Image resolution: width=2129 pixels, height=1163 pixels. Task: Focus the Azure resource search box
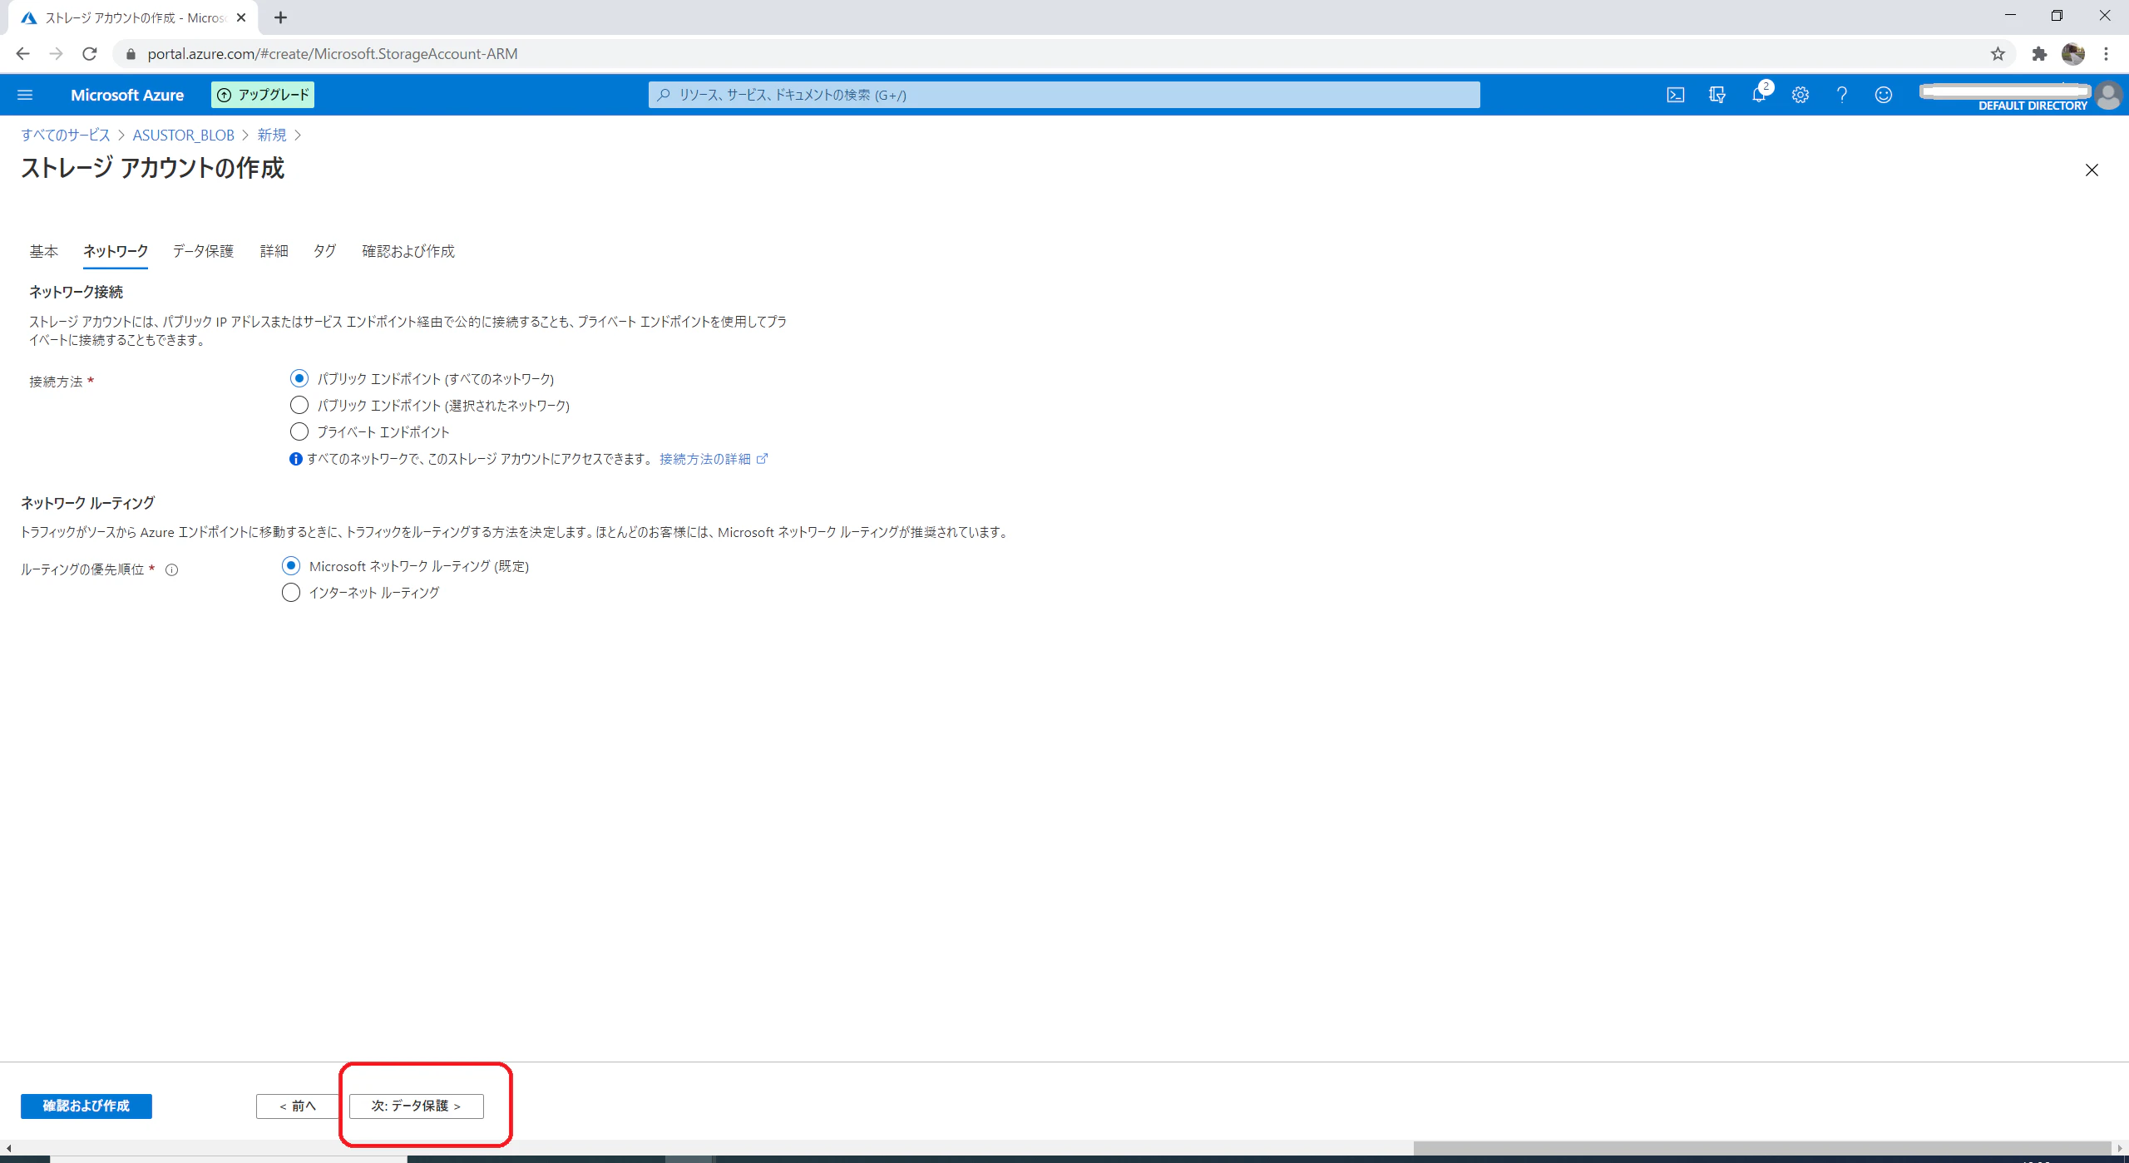click(x=1064, y=95)
